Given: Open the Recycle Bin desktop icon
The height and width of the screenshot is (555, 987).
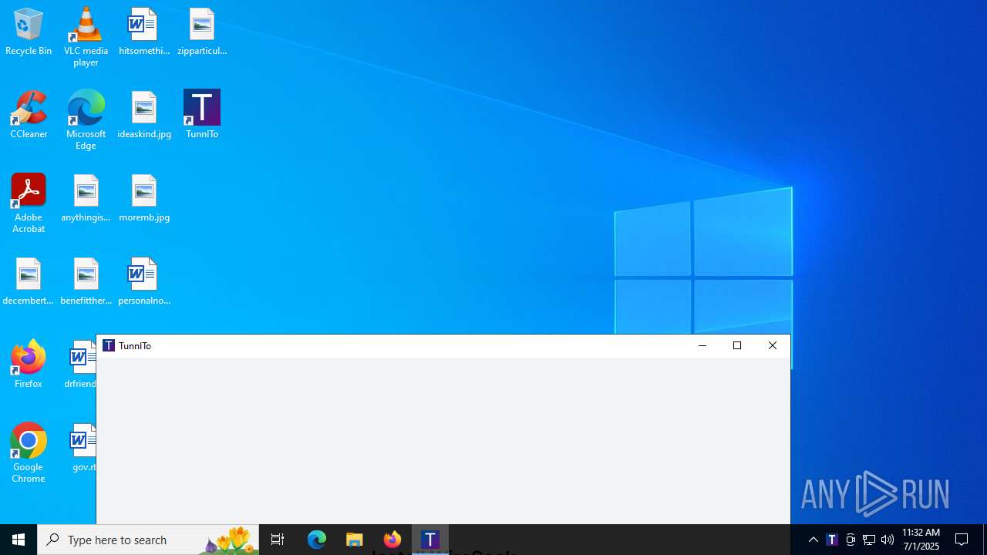Looking at the screenshot, I should (29, 32).
